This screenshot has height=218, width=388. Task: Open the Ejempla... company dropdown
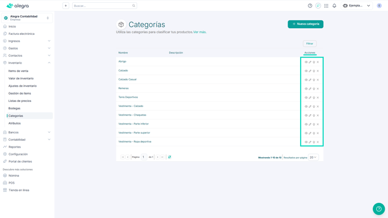click(x=356, y=6)
